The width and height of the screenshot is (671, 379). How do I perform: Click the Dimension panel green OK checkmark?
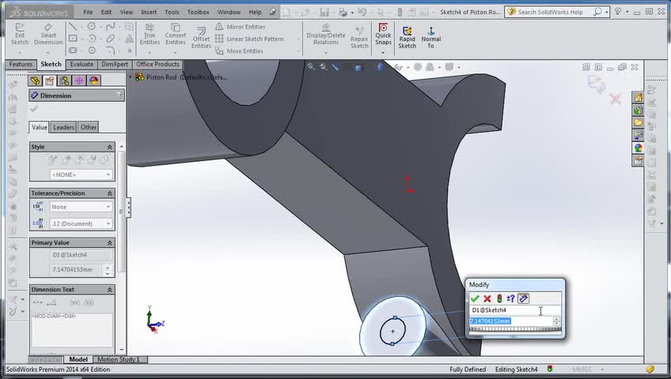[x=34, y=109]
